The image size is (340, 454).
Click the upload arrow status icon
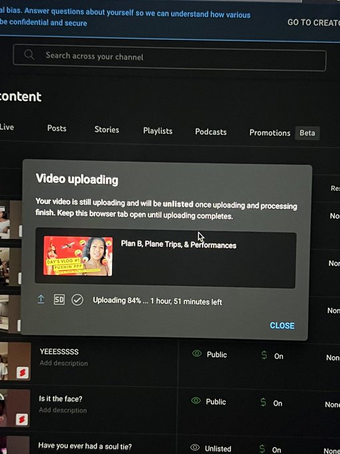(x=41, y=299)
